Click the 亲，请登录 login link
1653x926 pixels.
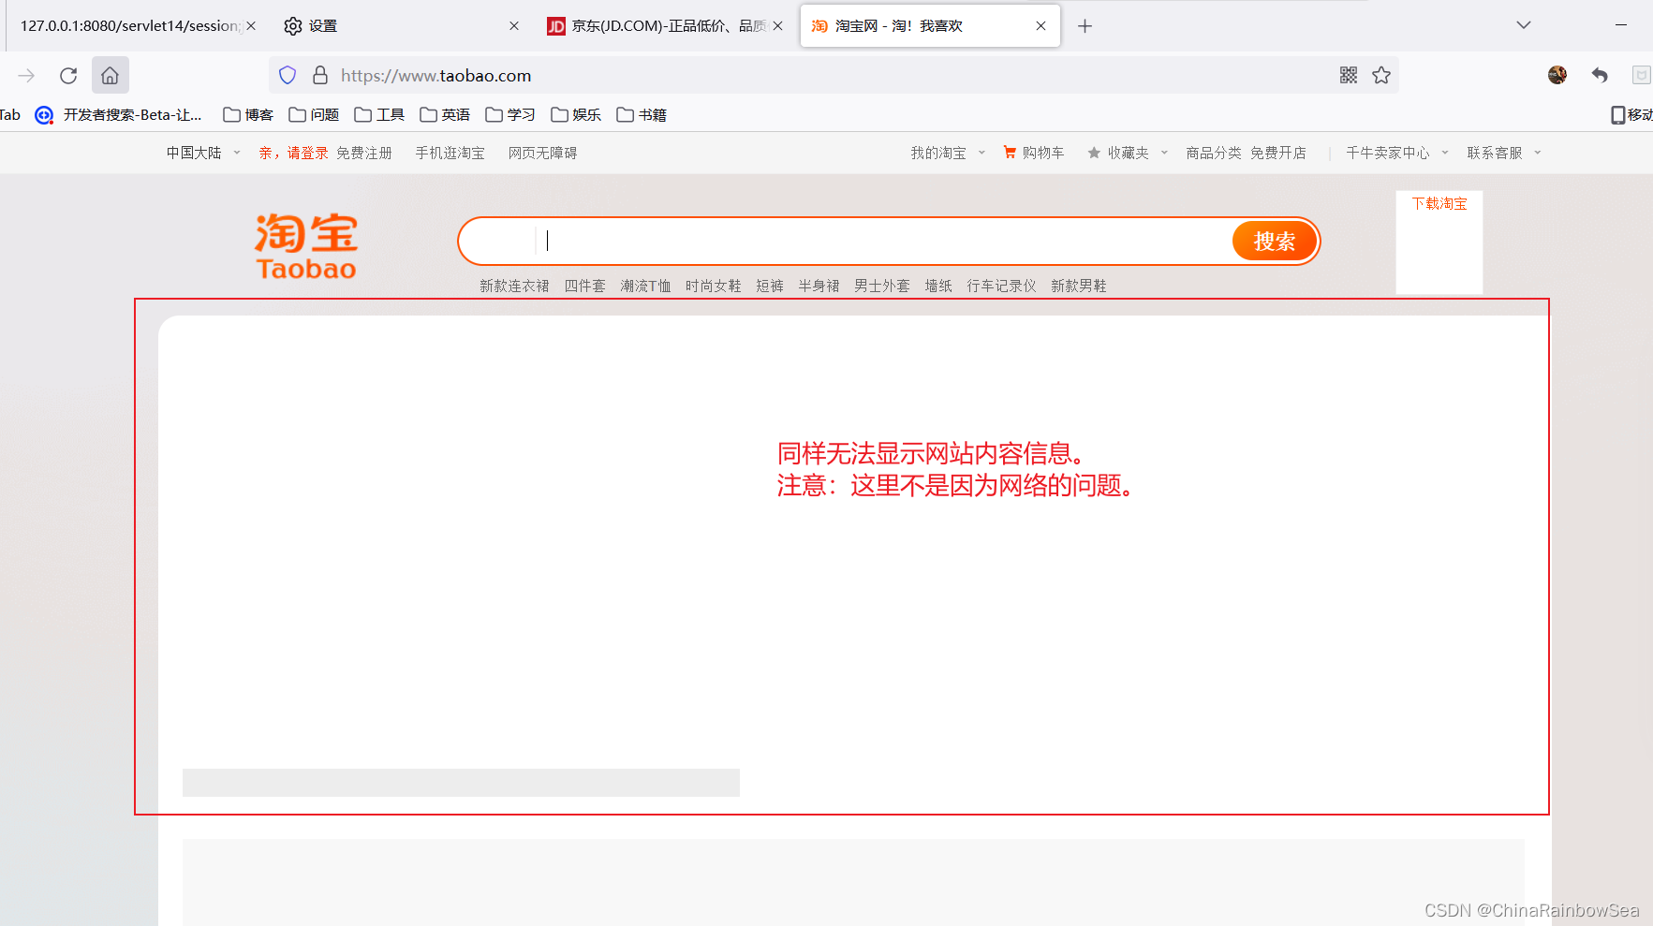pyautogui.click(x=294, y=153)
